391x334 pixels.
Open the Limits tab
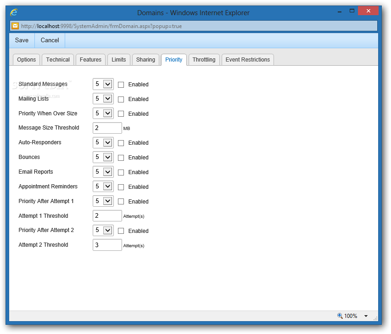click(119, 60)
